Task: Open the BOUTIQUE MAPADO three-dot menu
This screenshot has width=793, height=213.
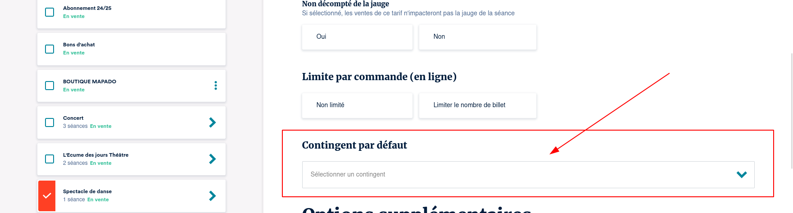Action: click(216, 86)
